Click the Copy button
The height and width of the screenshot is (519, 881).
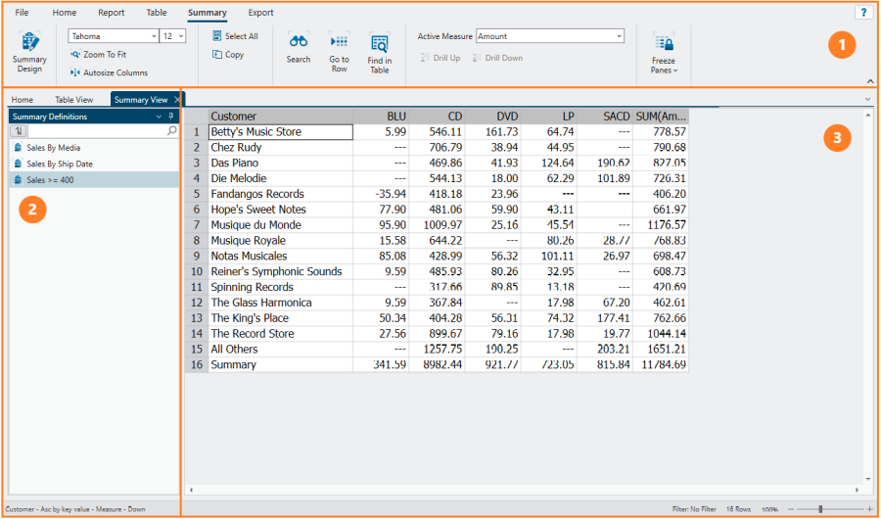228,55
